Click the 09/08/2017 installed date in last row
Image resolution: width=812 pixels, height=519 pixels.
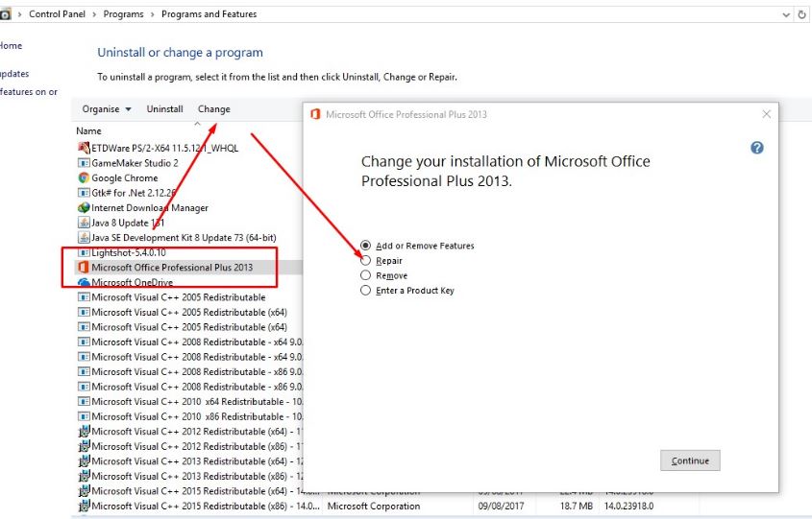(502, 507)
